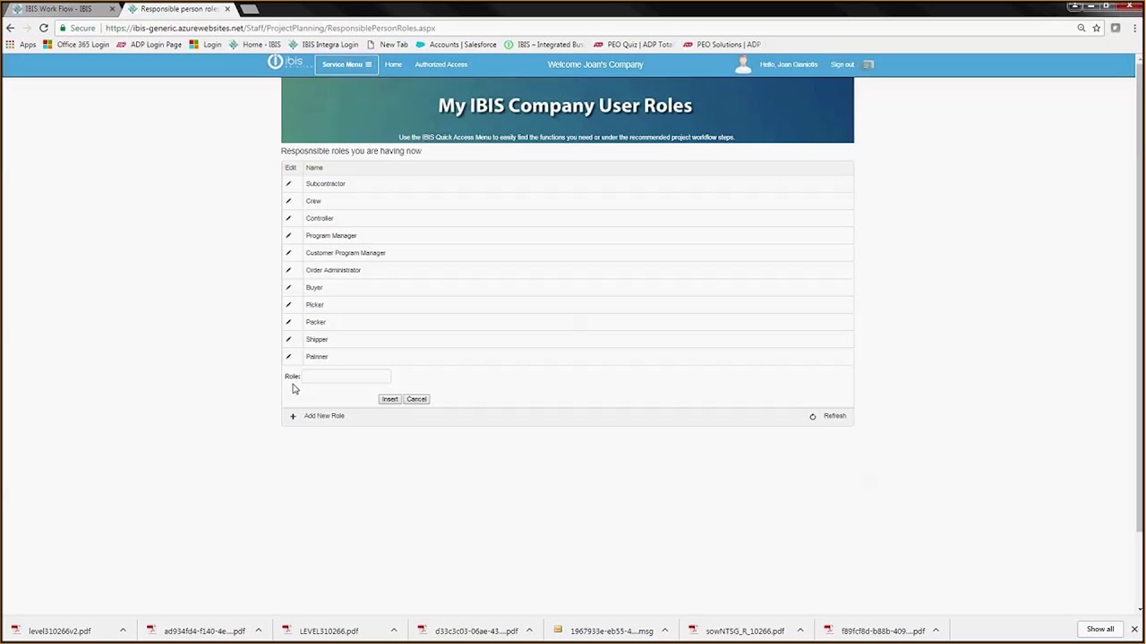Click the browser address bar URL

[x=270, y=28]
